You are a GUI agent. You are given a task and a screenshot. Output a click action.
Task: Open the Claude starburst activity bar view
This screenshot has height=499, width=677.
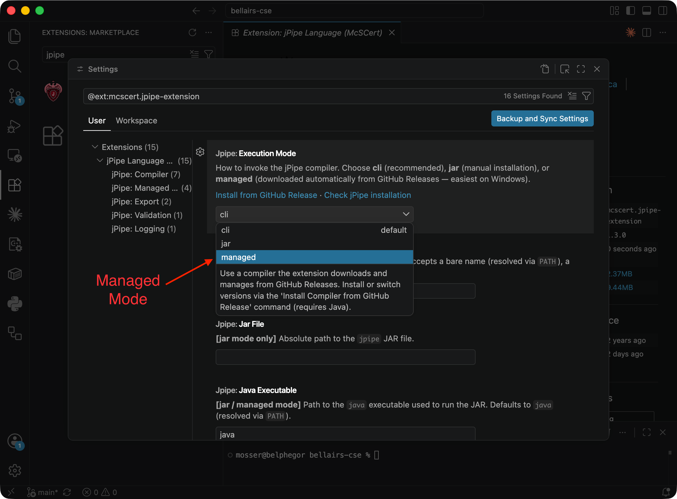[x=15, y=215]
